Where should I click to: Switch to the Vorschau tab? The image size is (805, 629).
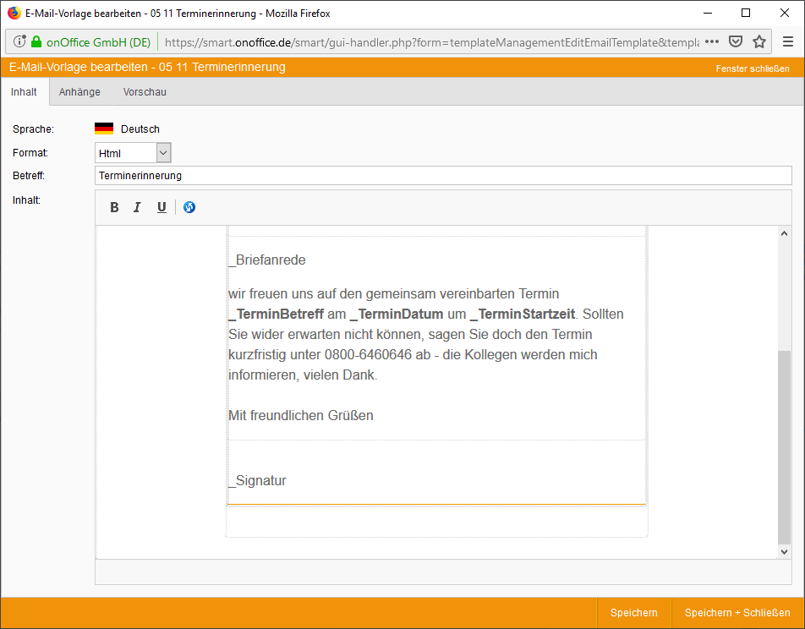coord(145,92)
